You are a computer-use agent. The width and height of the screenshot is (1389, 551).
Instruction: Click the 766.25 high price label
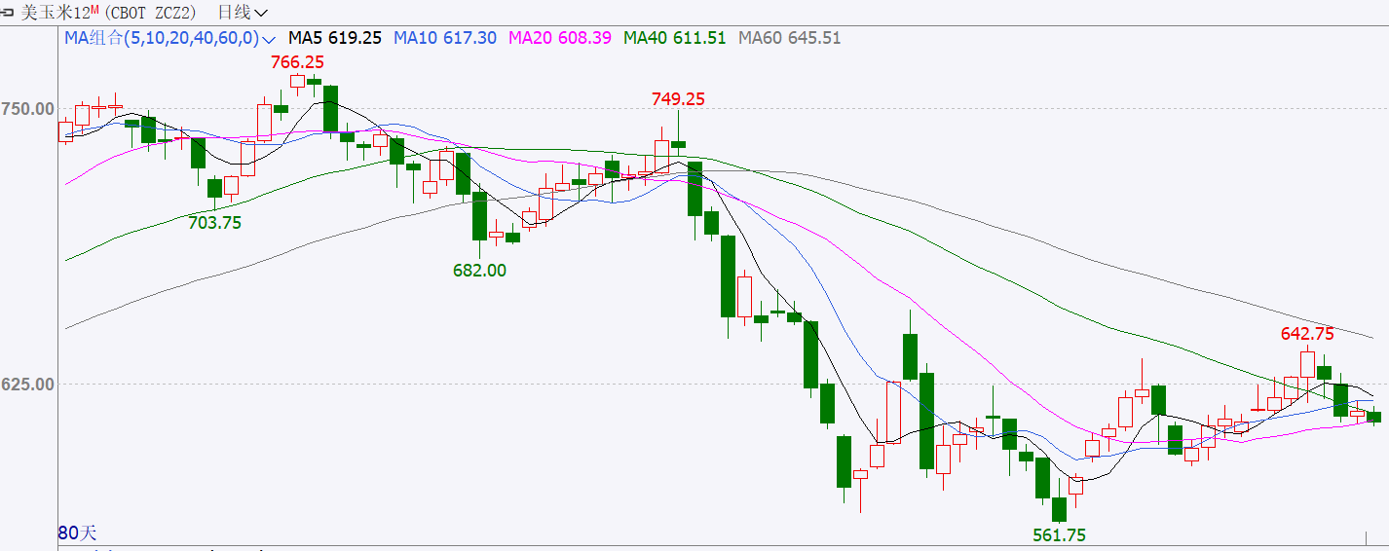click(x=297, y=61)
